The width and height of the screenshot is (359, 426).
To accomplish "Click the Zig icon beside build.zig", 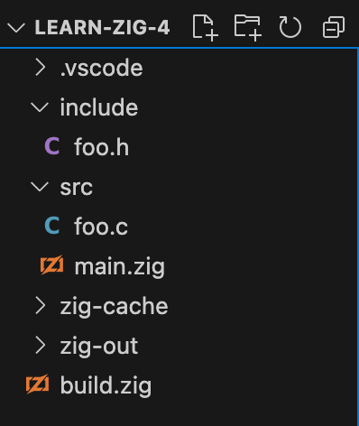I will (x=38, y=384).
